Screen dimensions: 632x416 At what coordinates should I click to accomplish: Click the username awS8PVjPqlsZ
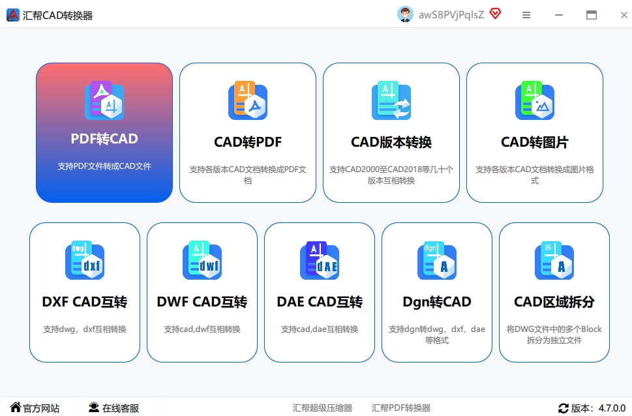pyautogui.click(x=451, y=15)
